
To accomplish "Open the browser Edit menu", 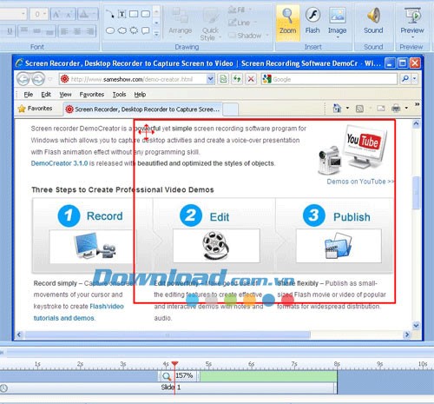I will [46, 95].
